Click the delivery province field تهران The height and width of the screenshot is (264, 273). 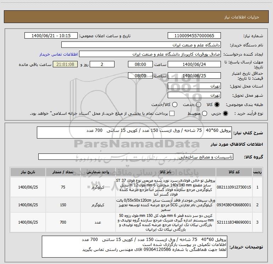coord(194,86)
